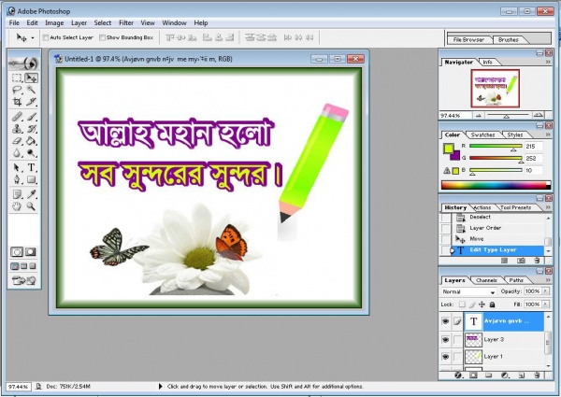Select the Eraser tool
561x397 pixels.
point(17,141)
